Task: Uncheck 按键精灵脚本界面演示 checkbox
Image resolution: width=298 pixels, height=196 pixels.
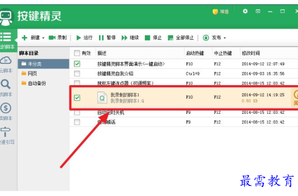Action: 77,64
